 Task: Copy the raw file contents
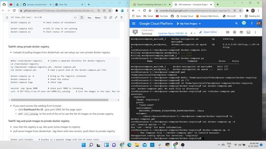coord(111,17)
